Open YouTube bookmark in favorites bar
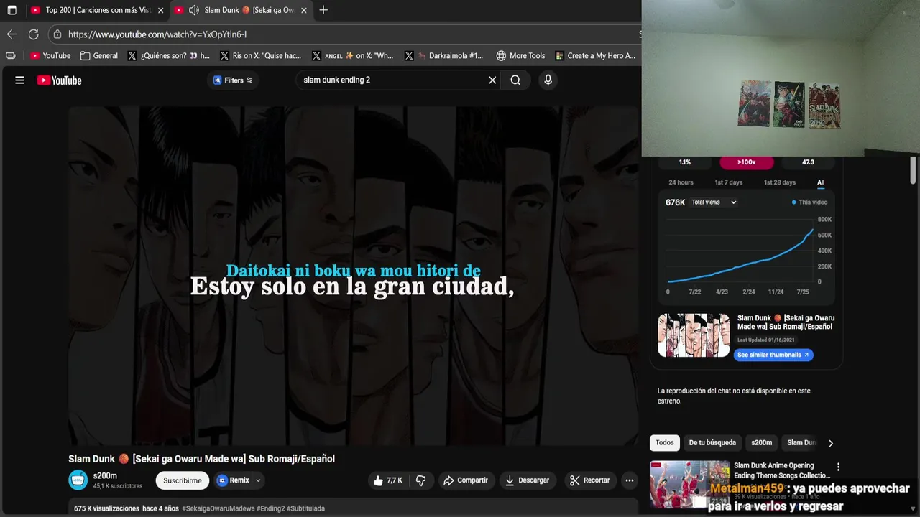The height and width of the screenshot is (517, 920). tap(50, 55)
